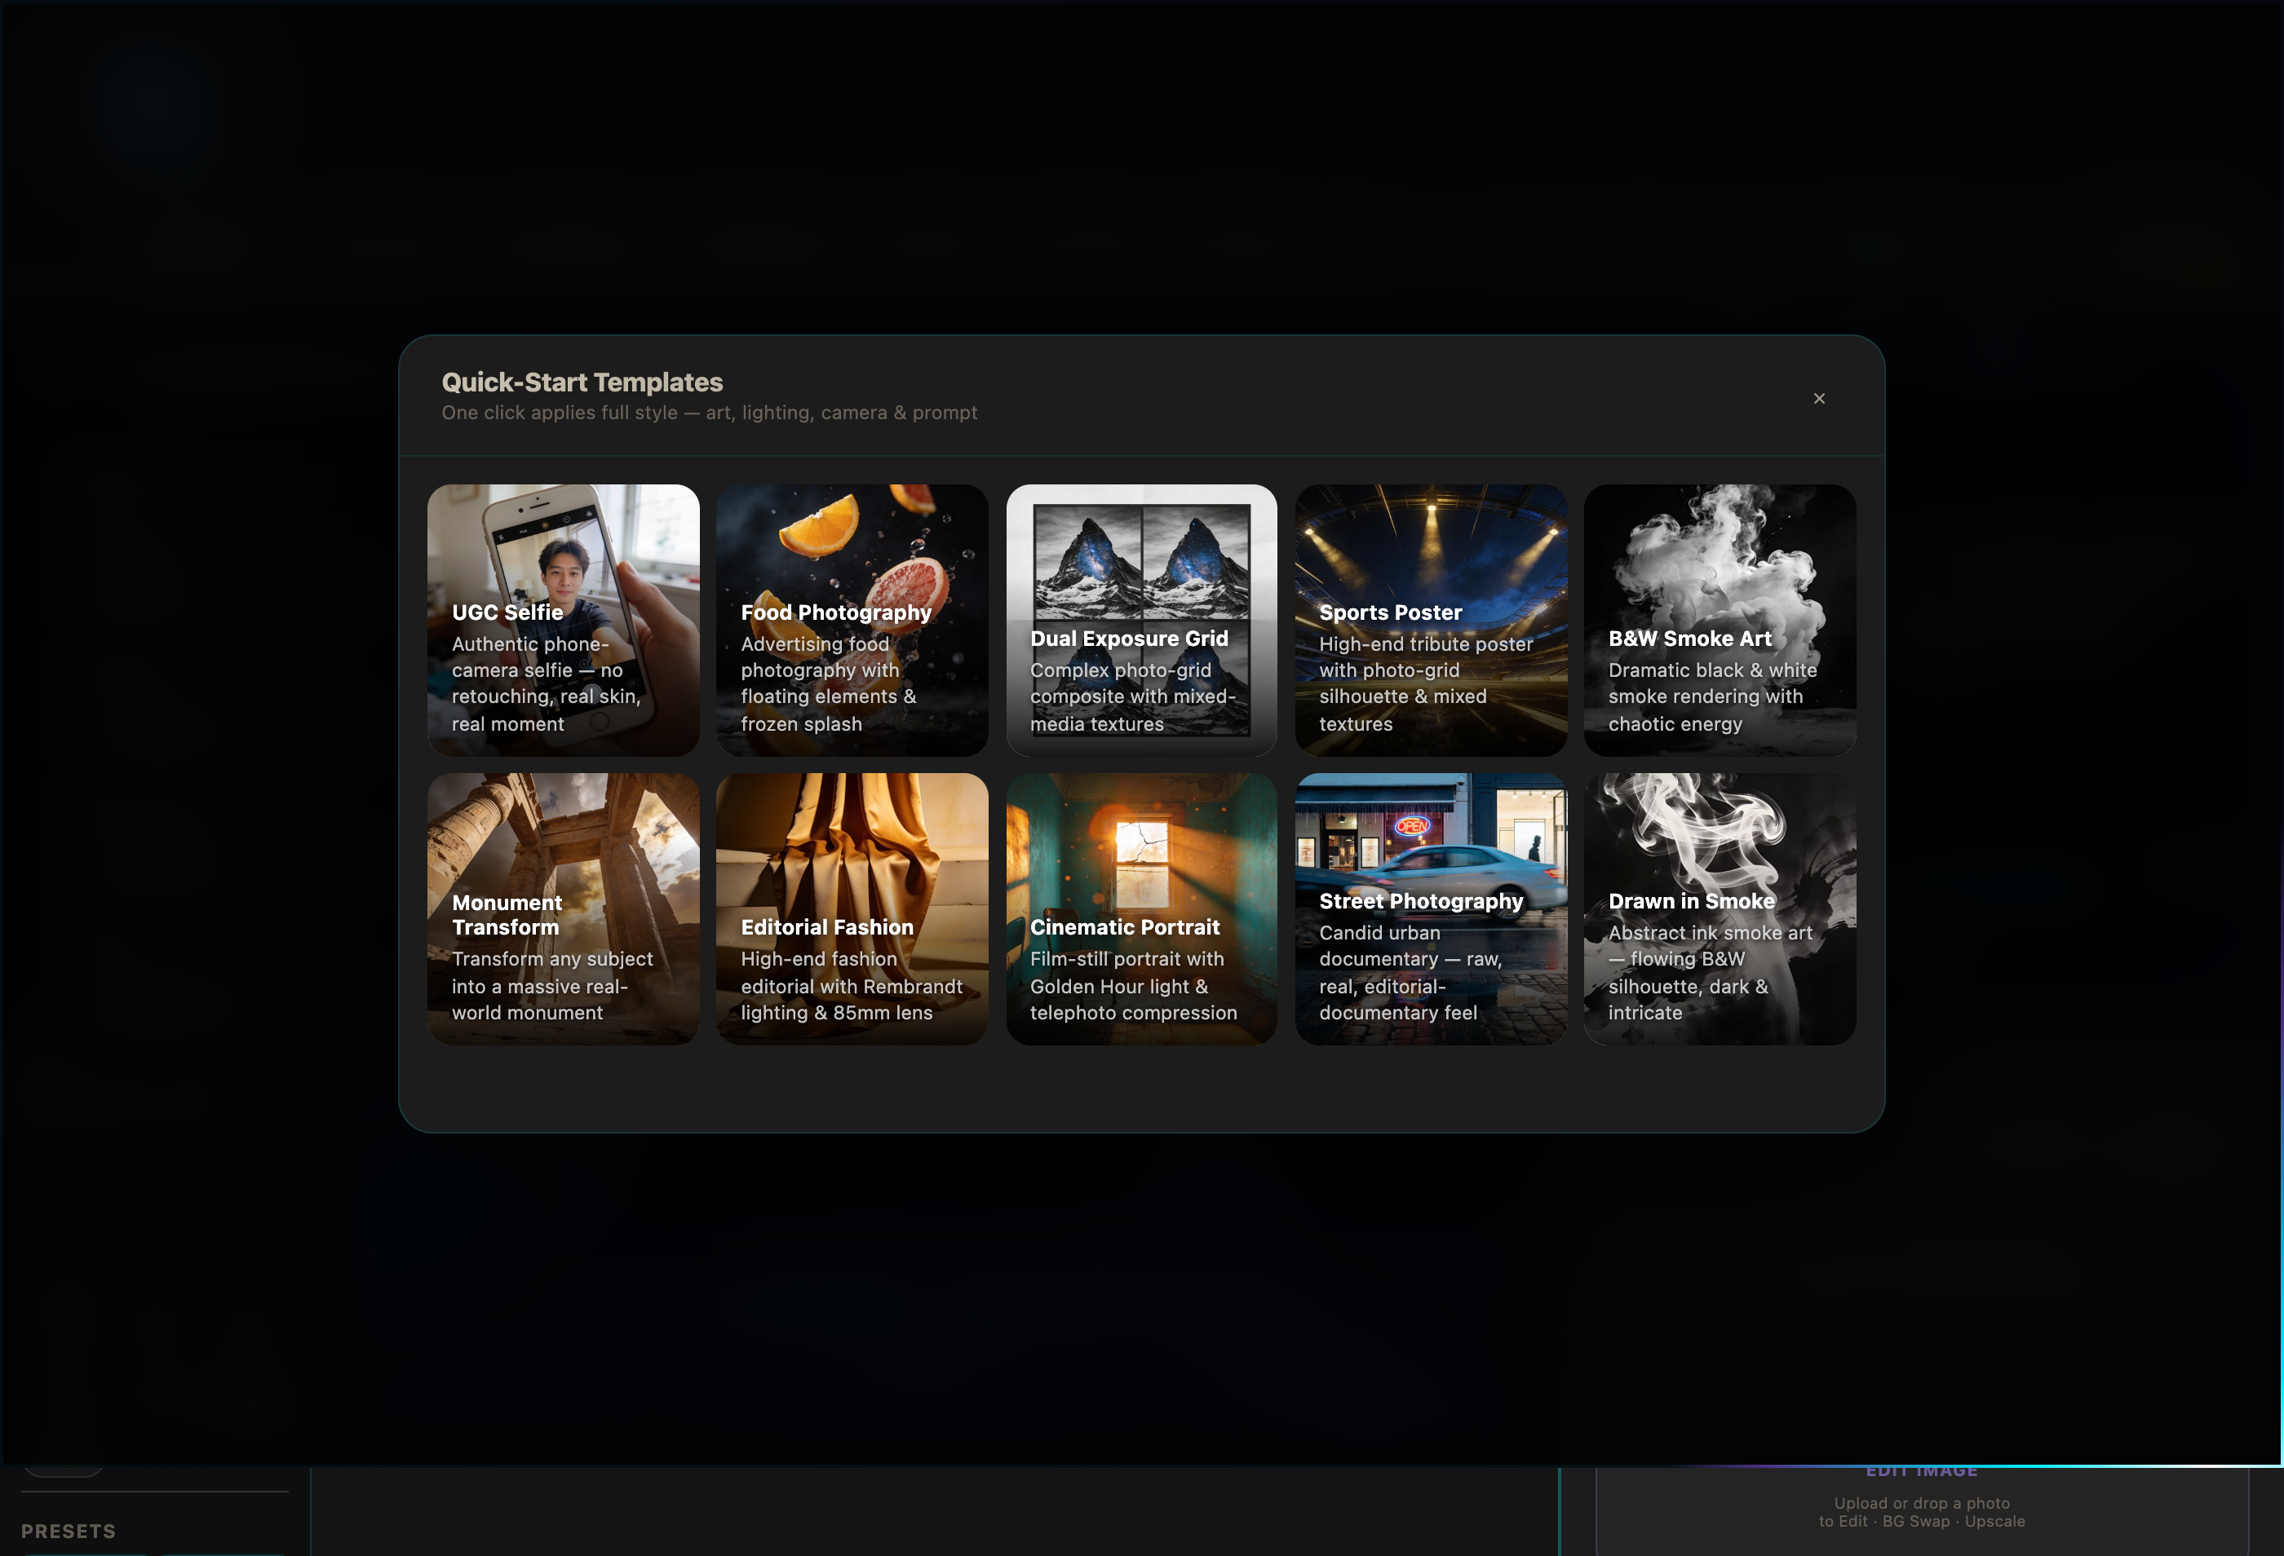Click the Quick-Start Templates heading

point(582,382)
